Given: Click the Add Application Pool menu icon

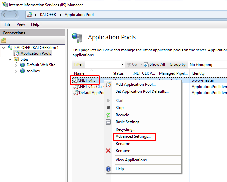Looking at the screenshot, I should point(108,84).
